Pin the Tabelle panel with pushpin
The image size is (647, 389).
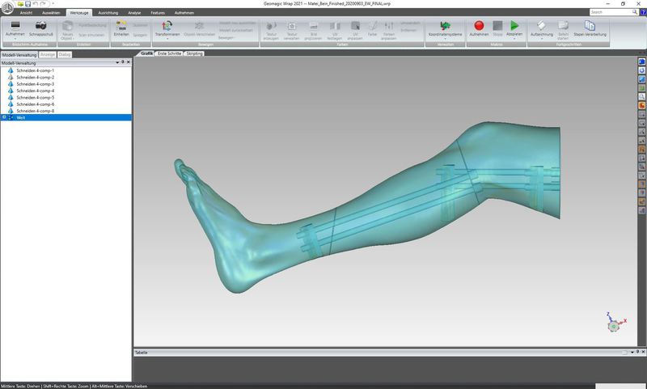click(636, 353)
